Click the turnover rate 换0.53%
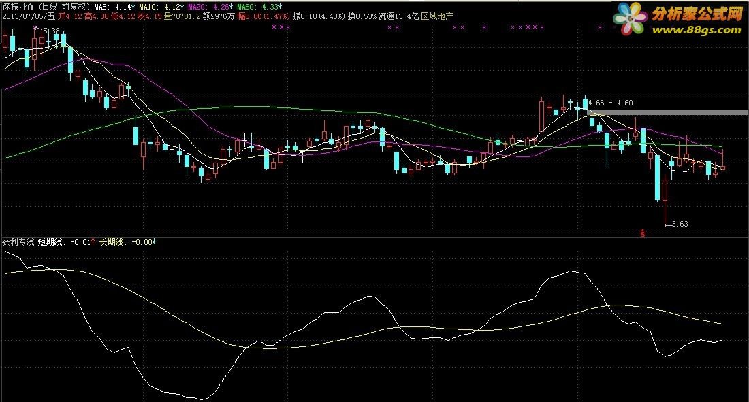749x402 pixels. (362, 16)
